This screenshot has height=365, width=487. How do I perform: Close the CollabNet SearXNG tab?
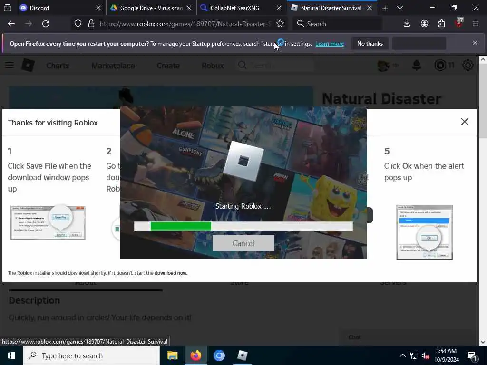[x=279, y=8]
